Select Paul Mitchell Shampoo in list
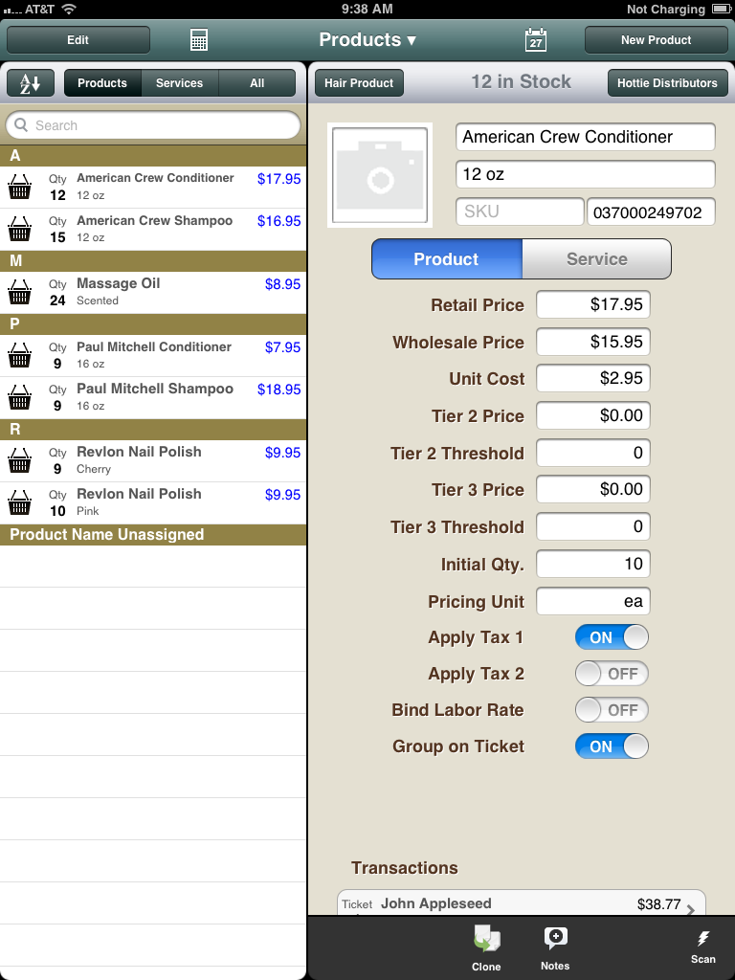 click(x=153, y=397)
